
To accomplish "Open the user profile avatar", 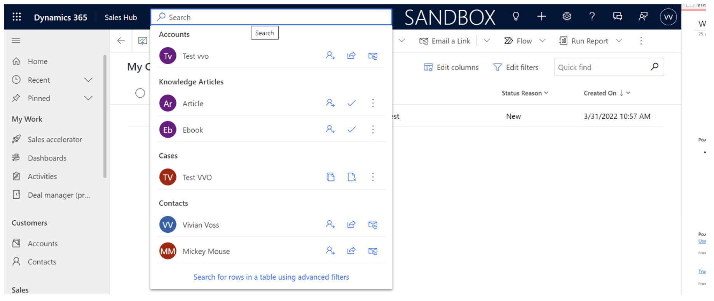I will tap(668, 17).
